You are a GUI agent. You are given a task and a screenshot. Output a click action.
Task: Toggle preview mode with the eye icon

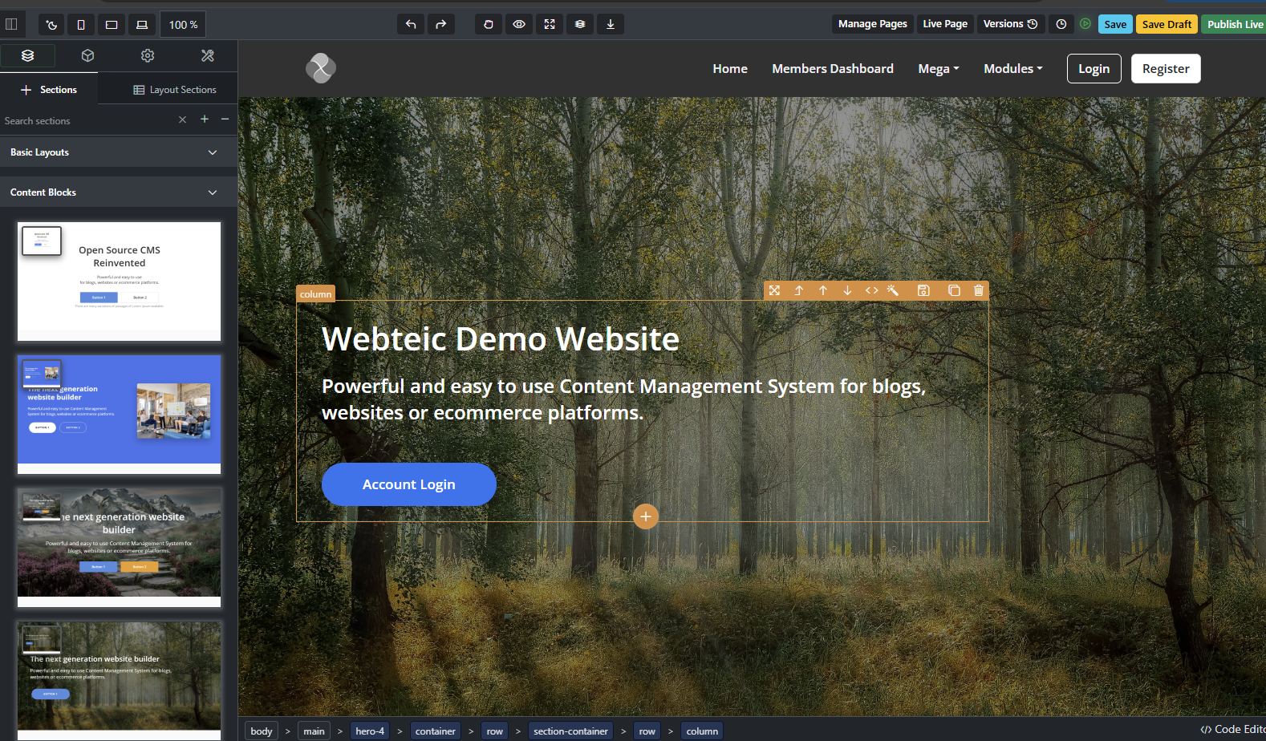click(519, 24)
